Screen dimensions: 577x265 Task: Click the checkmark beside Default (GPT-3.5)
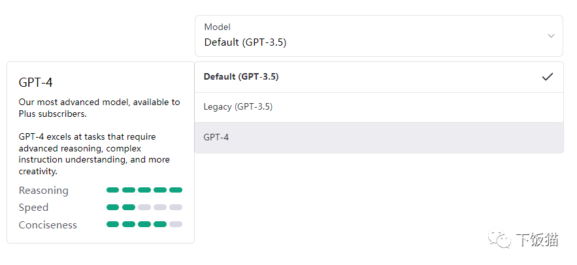tap(548, 76)
